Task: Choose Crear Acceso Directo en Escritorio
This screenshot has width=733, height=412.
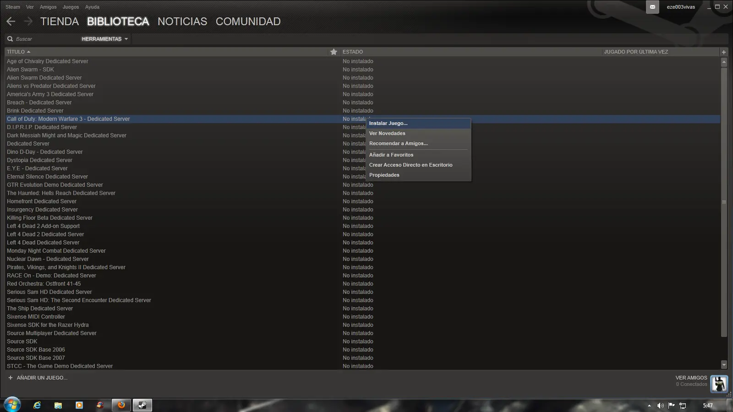Action: tap(419, 165)
